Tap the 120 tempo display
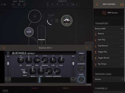Viewport: 125px width, 93px height. 4,4
